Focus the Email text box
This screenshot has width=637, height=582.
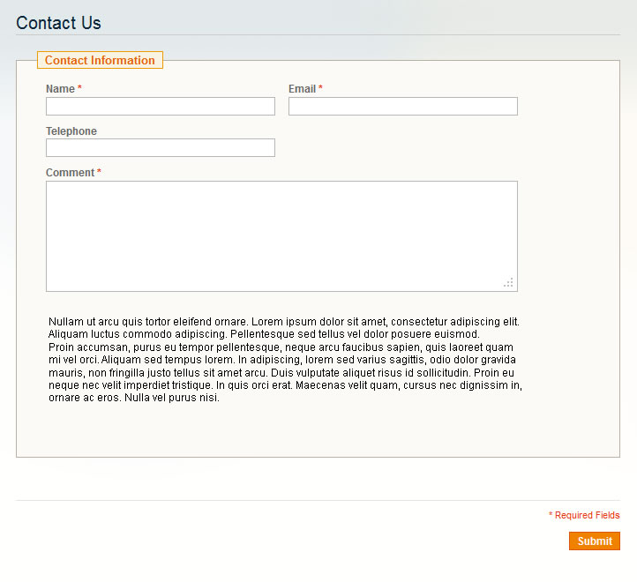coord(402,107)
